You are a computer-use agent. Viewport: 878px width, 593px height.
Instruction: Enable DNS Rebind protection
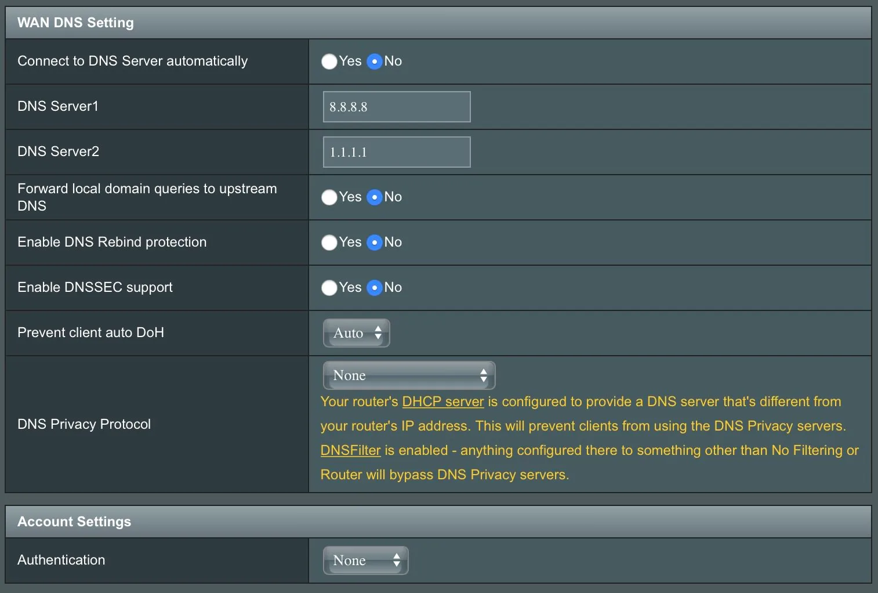329,243
